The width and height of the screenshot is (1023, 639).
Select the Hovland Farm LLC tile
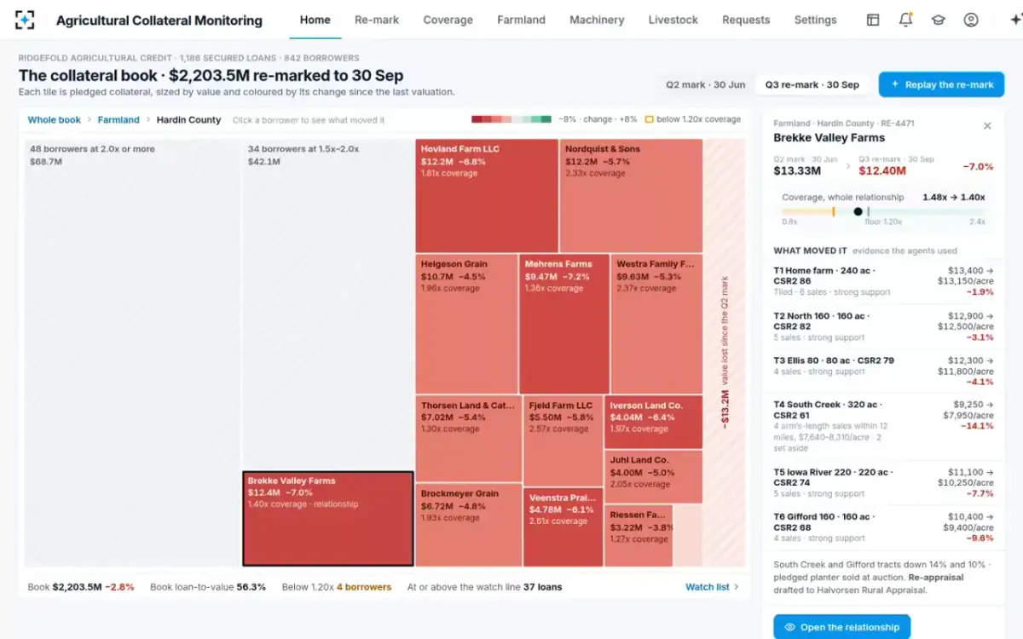(487, 196)
